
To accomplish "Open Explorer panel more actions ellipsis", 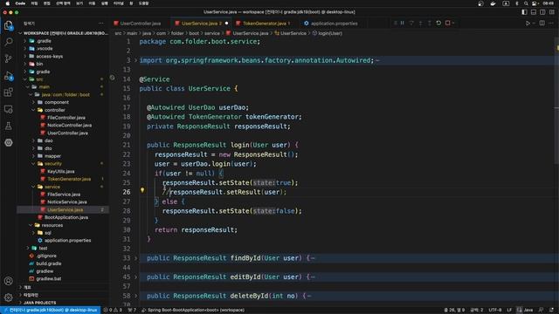I will click(x=101, y=24).
